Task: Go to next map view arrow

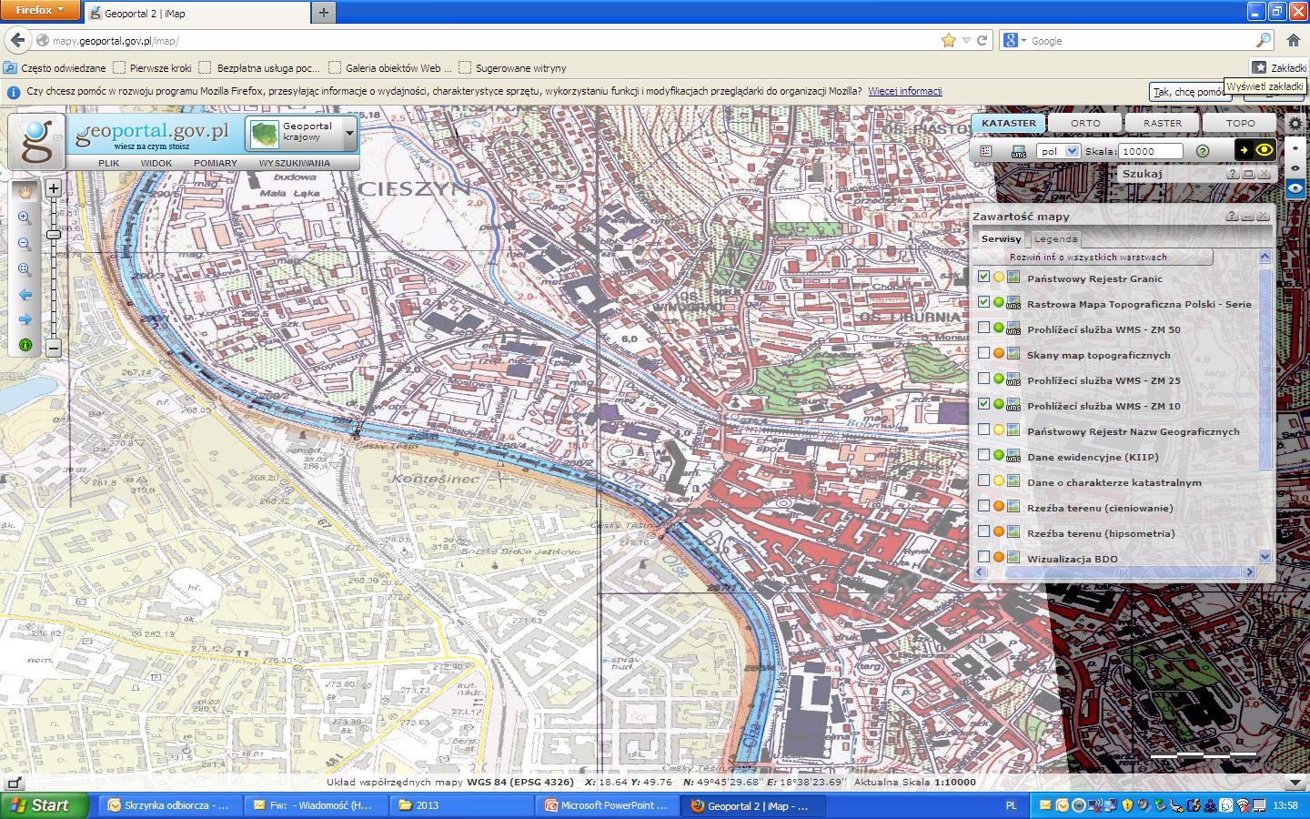Action: pos(25,319)
